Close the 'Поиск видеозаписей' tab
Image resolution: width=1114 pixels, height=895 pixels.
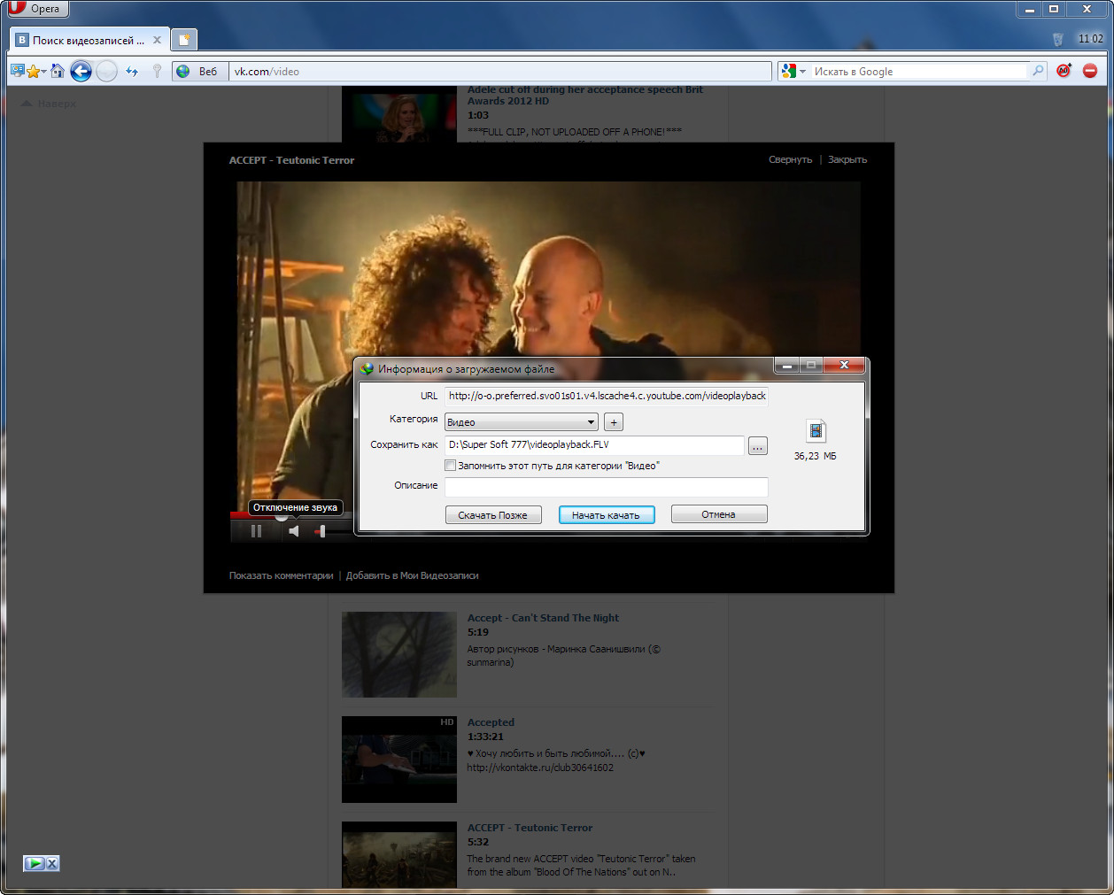157,40
